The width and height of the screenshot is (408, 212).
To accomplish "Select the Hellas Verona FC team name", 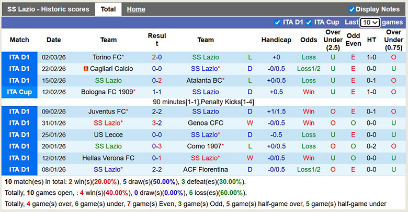I will (108, 158).
